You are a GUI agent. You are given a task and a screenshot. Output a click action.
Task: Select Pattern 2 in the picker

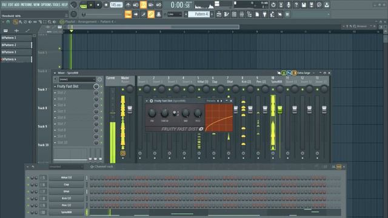pos(16,45)
